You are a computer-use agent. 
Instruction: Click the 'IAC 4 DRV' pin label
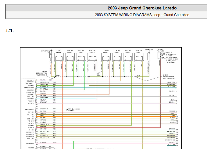pos(31,123)
